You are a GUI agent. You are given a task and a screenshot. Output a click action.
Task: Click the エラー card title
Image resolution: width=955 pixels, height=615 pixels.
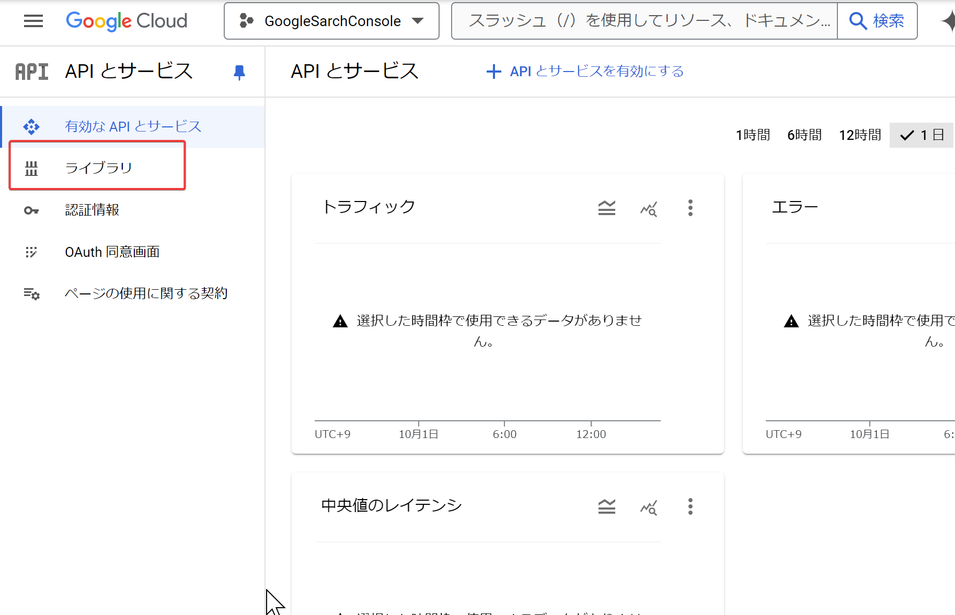coord(795,207)
